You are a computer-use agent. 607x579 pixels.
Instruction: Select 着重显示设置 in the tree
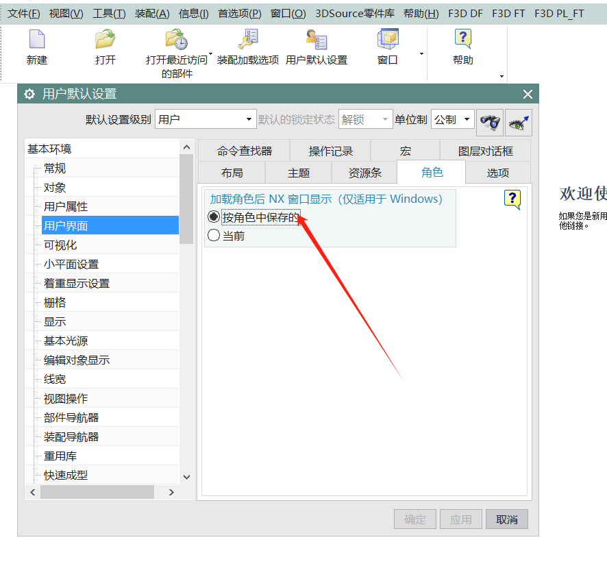(x=77, y=283)
